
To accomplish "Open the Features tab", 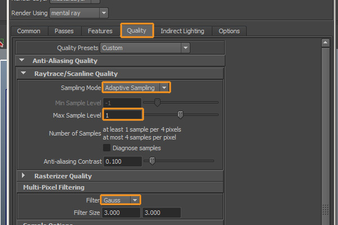I will point(100,31).
